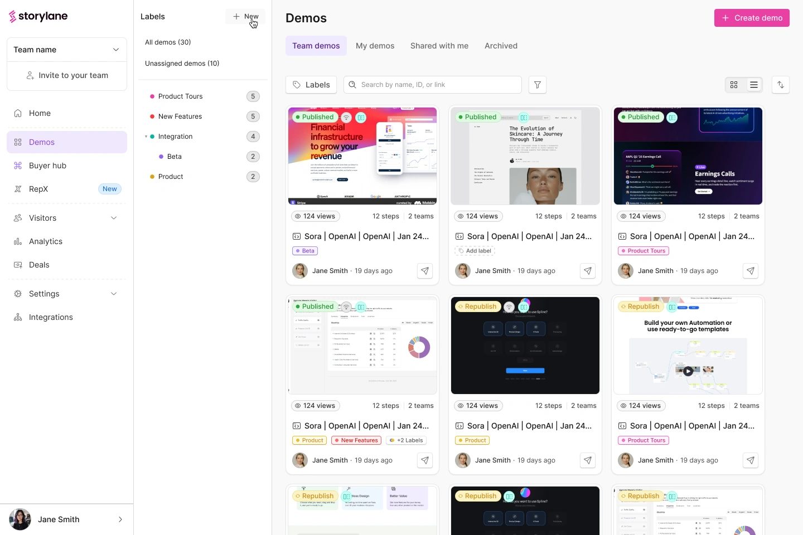803x535 pixels.
Task: Click Jane Smith's avatar in the bottom bar
Action: point(20,519)
